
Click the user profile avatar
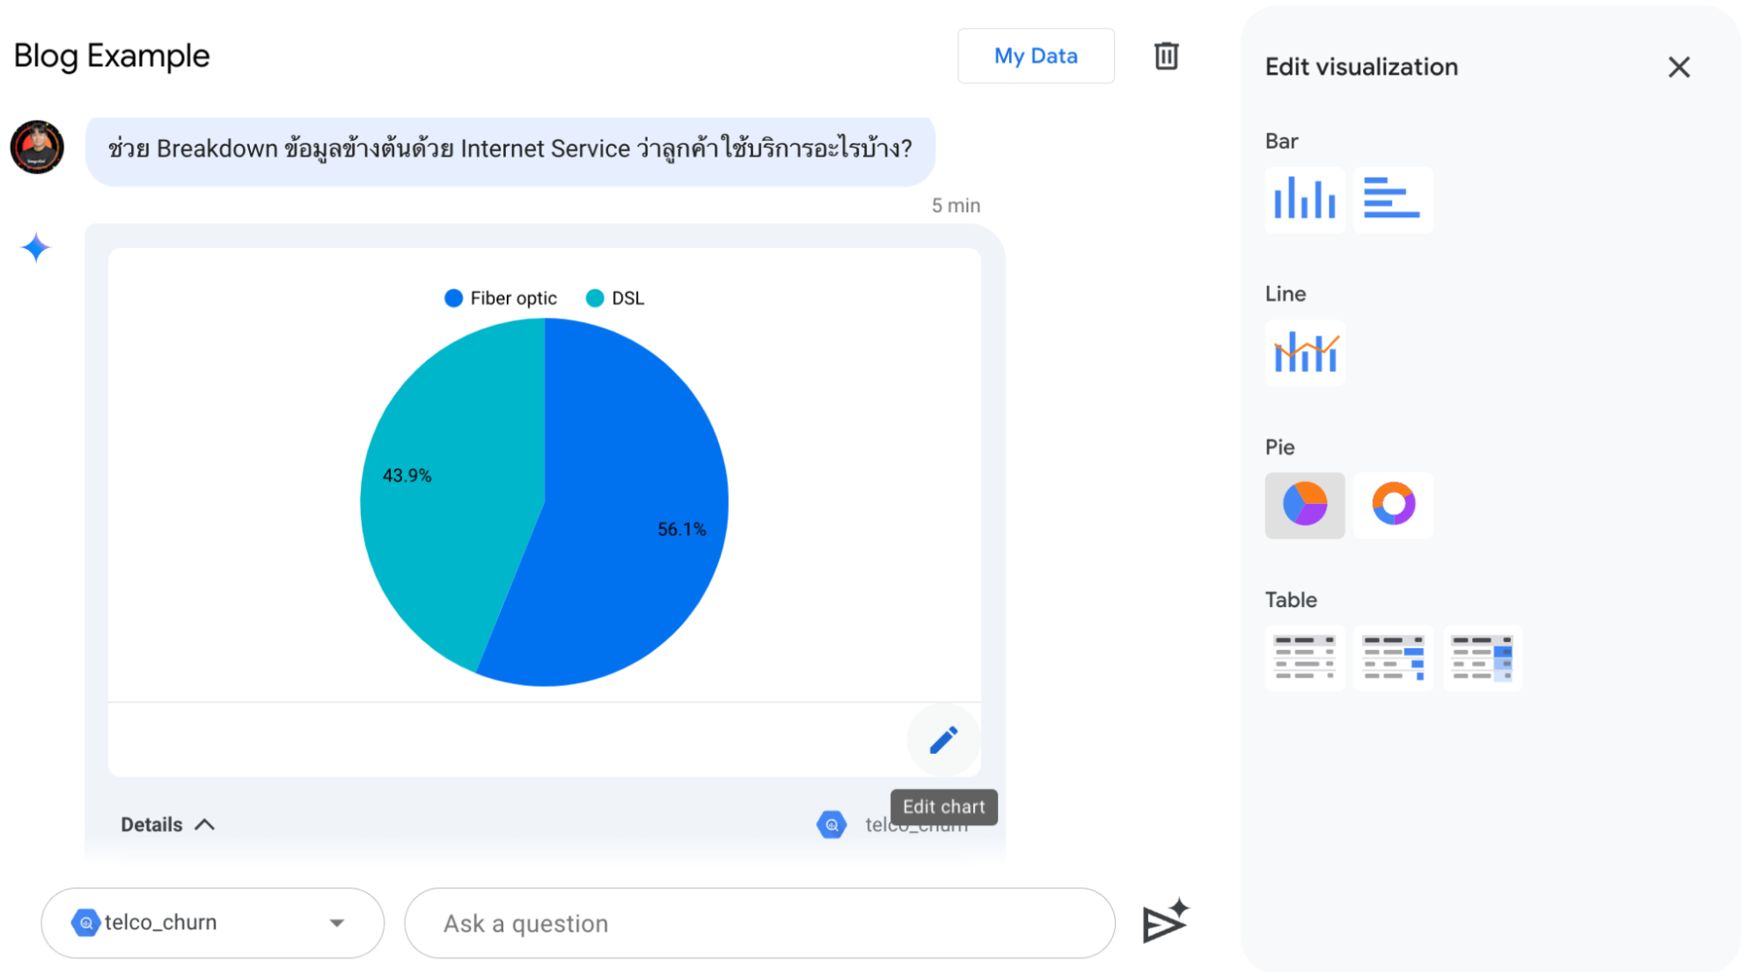click(x=37, y=148)
